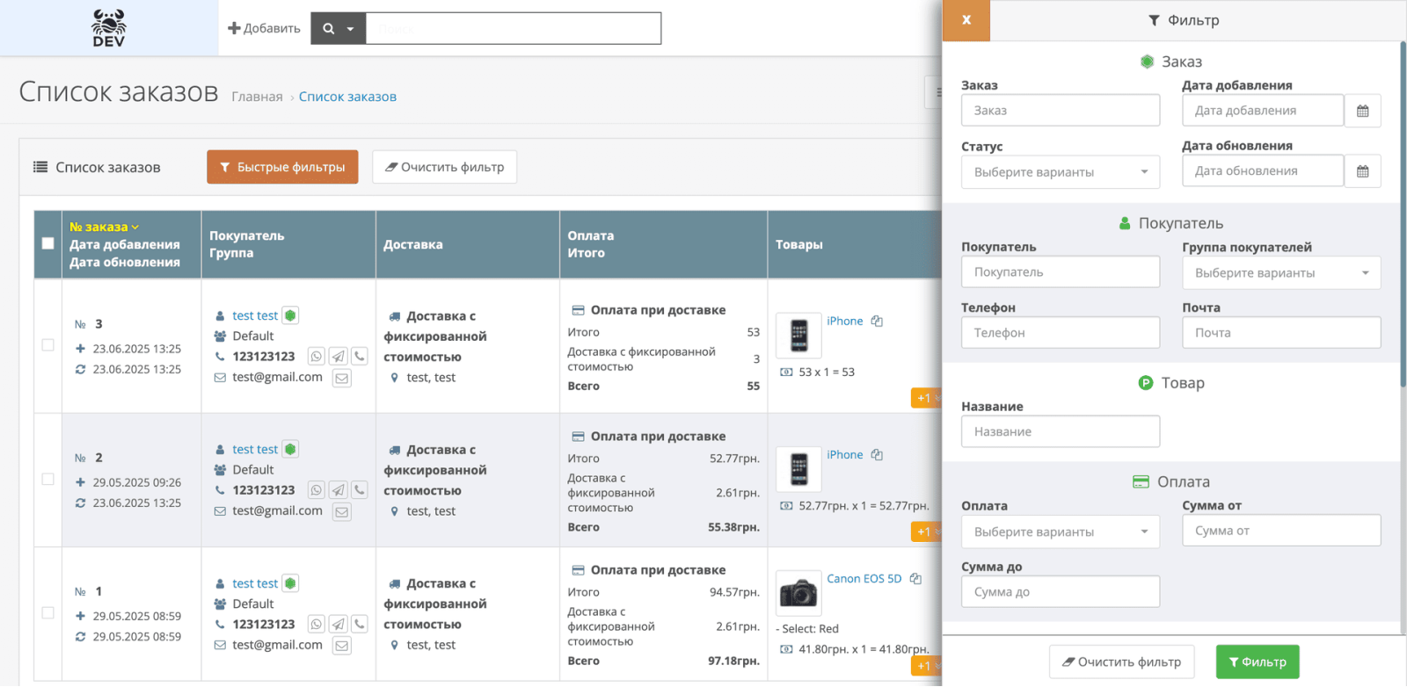Click the WhatsApp icon in order 1 row
Screen dimensions: 1407x687
pos(317,624)
